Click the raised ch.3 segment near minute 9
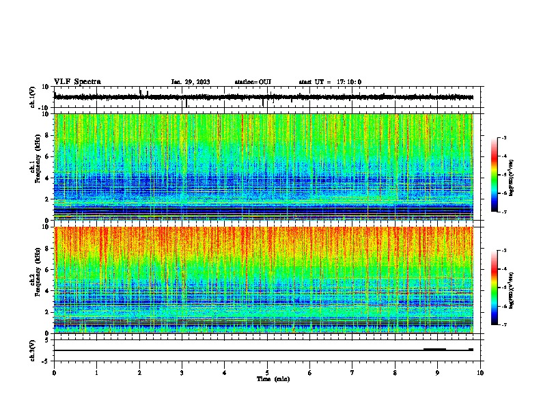Viewport: 541px width, 418px height. tap(434, 350)
